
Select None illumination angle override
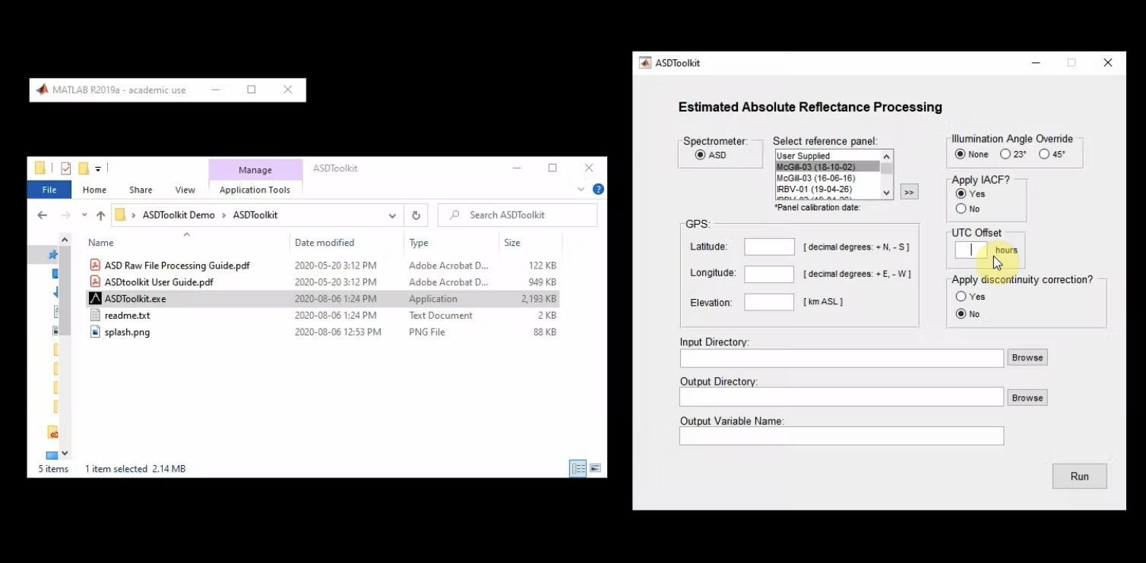click(x=960, y=154)
